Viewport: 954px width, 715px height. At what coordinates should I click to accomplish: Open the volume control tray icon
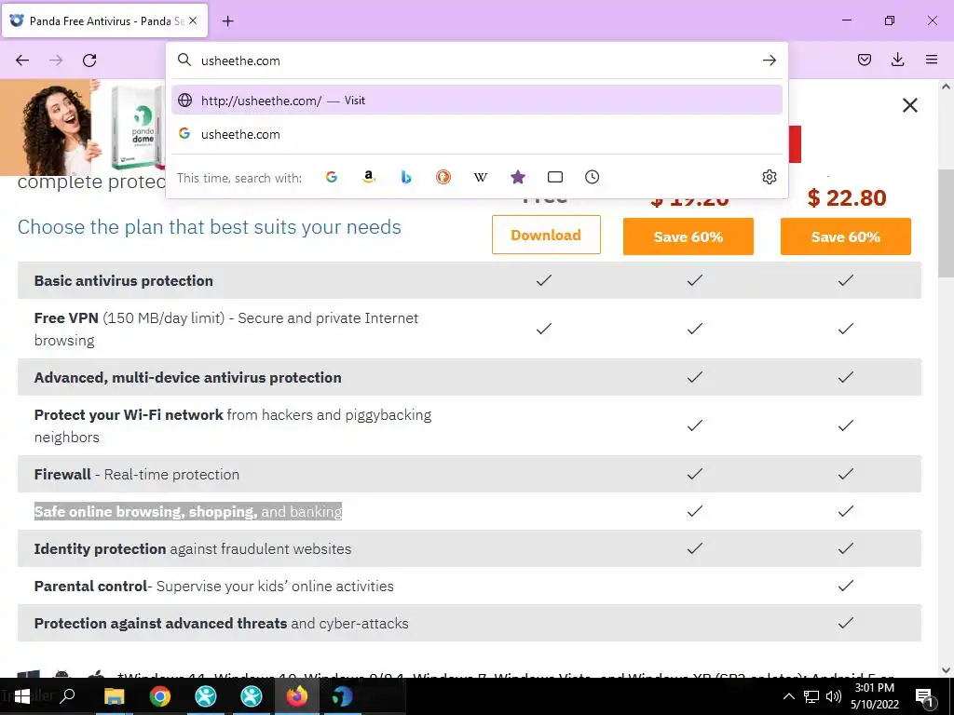[834, 696]
